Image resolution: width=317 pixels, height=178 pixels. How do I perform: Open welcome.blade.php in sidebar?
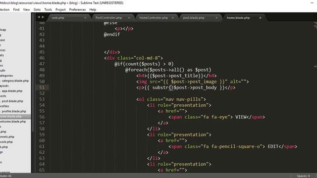13,122
